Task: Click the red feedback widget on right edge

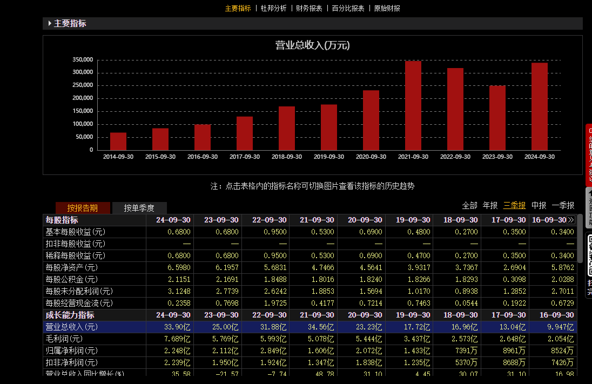Action: tap(589, 154)
